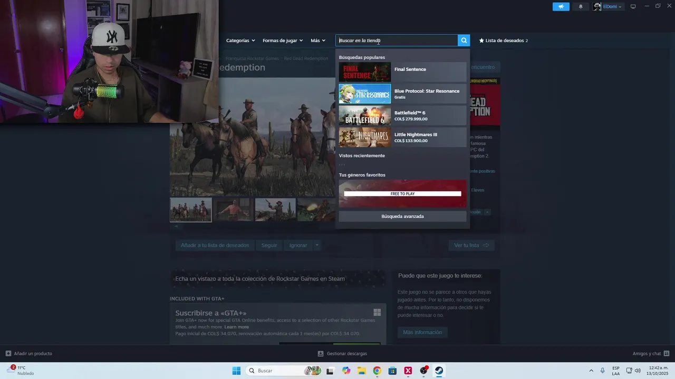675x379 pixels.
Task: Open Google Chrome from taskbar
Action: (x=377, y=371)
